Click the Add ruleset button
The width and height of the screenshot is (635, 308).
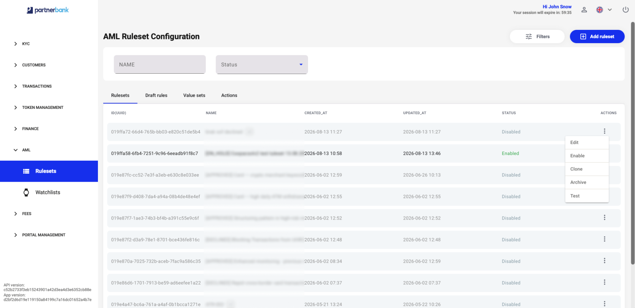coord(597,37)
